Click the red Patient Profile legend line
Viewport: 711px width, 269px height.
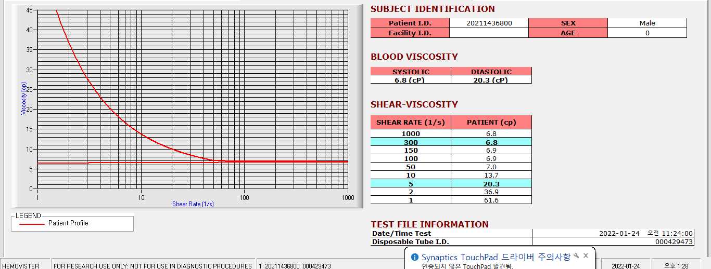click(x=32, y=224)
